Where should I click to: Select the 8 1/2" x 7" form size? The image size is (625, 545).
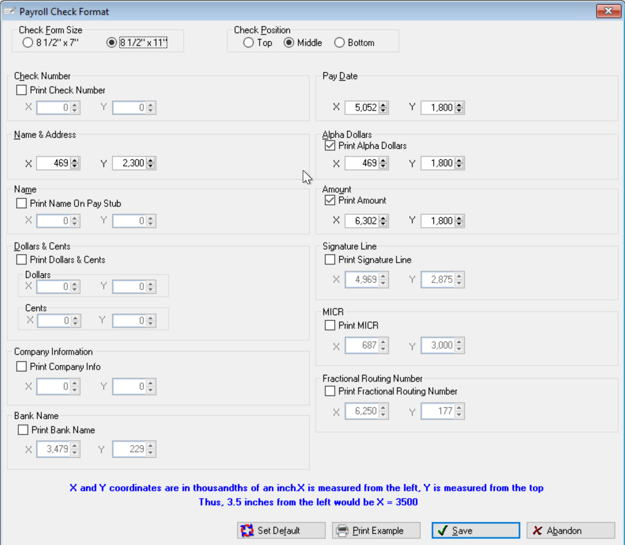28,42
